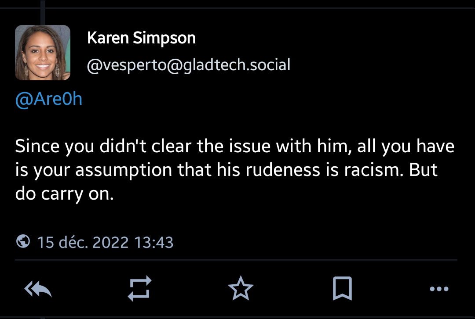Open the @vesperto@gladtech.social handle

tap(189, 65)
